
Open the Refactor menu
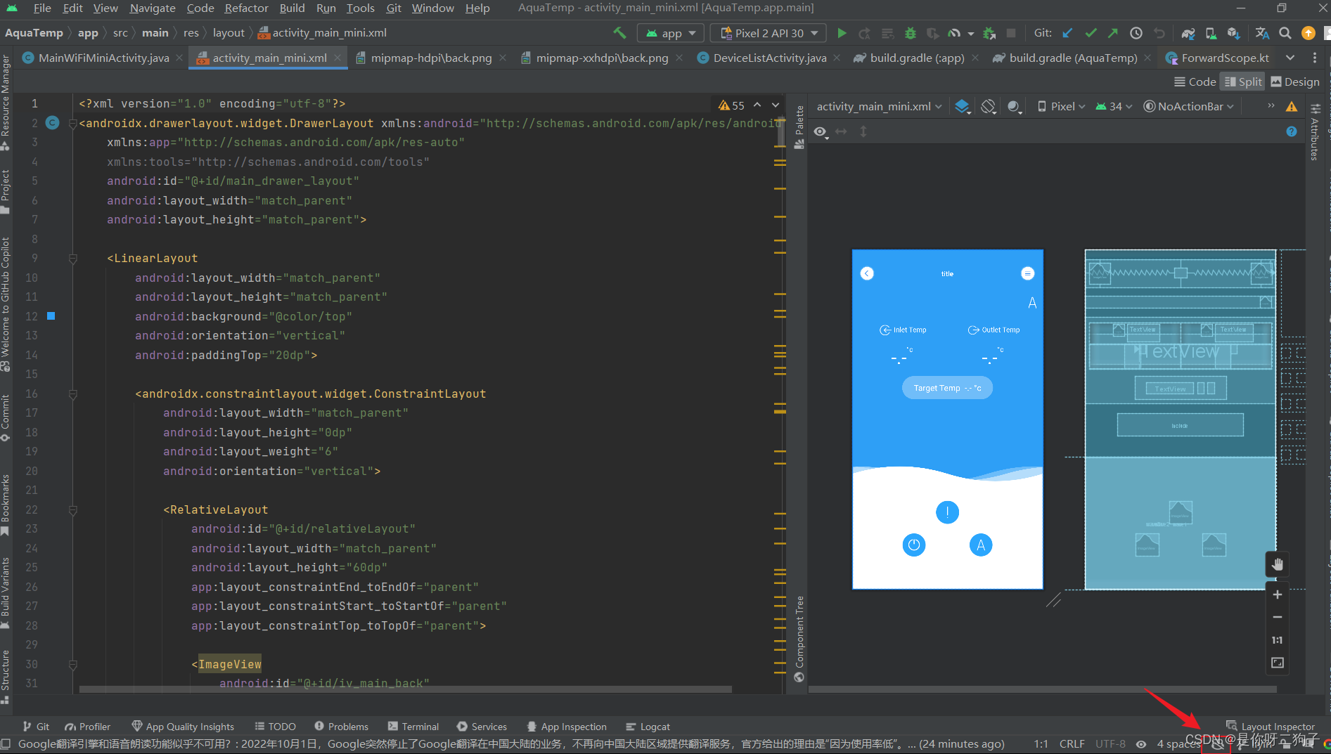coord(246,8)
